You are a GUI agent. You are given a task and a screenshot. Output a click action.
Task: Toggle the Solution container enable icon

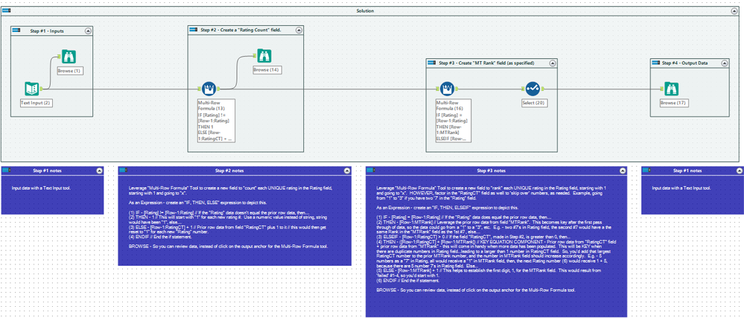[6, 10]
